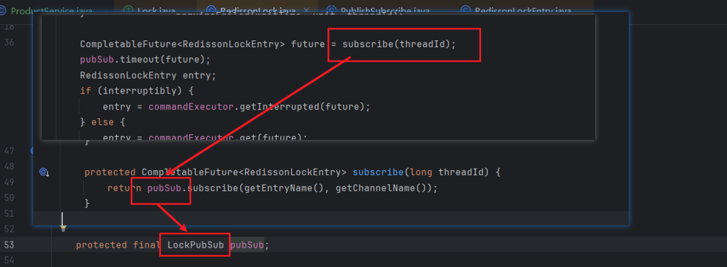Click line number 36 in the gutter
The height and width of the screenshot is (267, 727).
coord(9,42)
